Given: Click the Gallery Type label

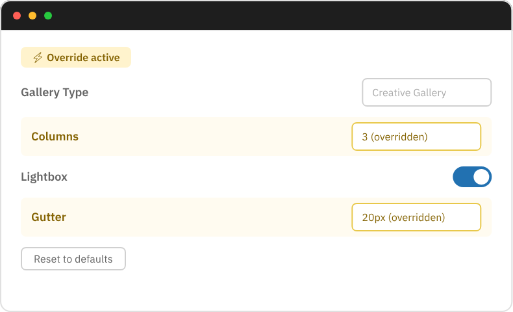Looking at the screenshot, I should click(x=55, y=92).
